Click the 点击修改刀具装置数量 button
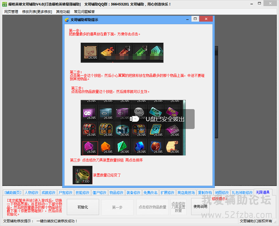The height and width of the screenshot is (226, 279). point(178,207)
